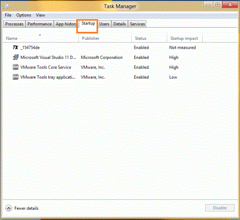
Task: Click High impact of Visual Studio row
Action: click(x=174, y=57)
